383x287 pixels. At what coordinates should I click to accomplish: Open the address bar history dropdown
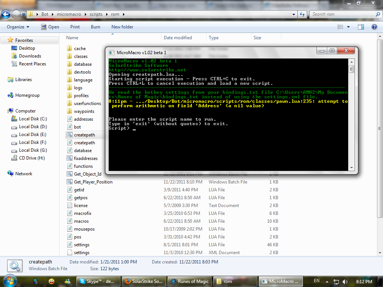(294, 15)
